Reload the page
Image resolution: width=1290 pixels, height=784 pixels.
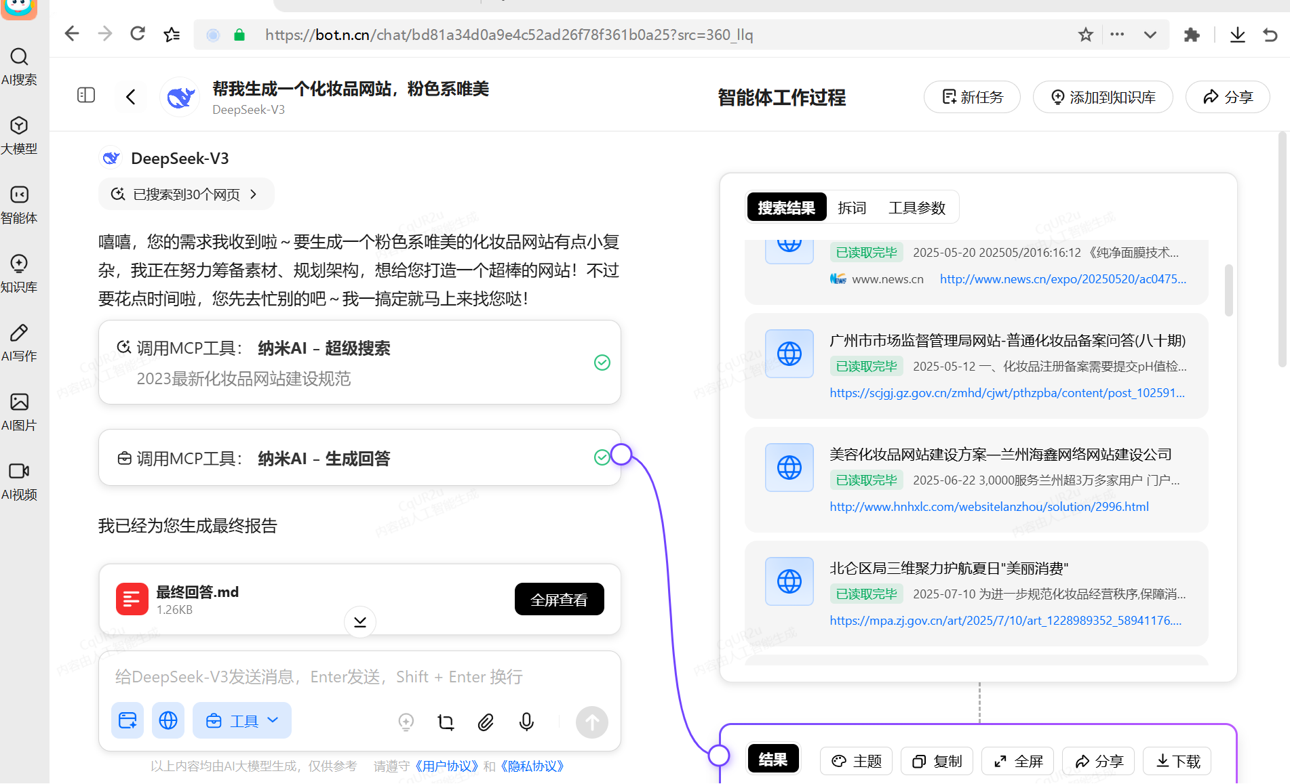(x=138, y=34)
